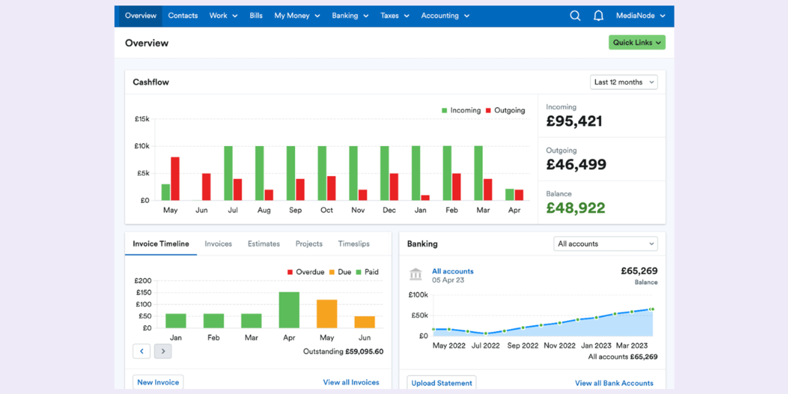The image size is (788, 394).
Task: Upload a bank statement
Action: coord(441,383)
